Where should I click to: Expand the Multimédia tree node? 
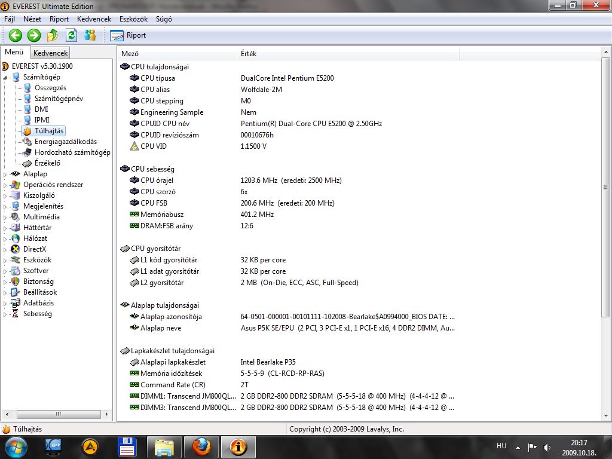pos(5,218)
